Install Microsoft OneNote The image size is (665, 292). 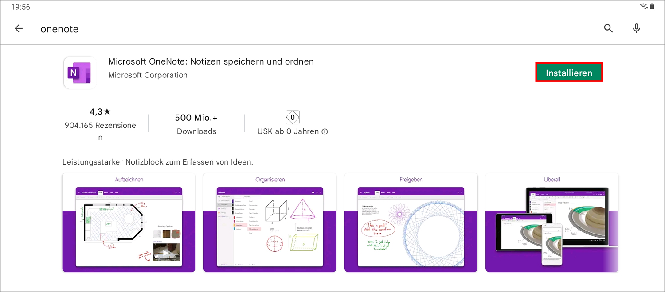tap(569, 73)
